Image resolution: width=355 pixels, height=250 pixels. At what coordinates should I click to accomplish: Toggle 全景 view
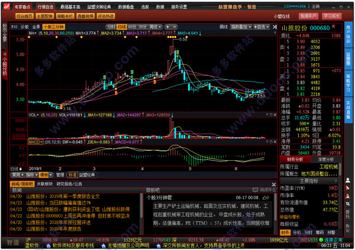(36, 27)
